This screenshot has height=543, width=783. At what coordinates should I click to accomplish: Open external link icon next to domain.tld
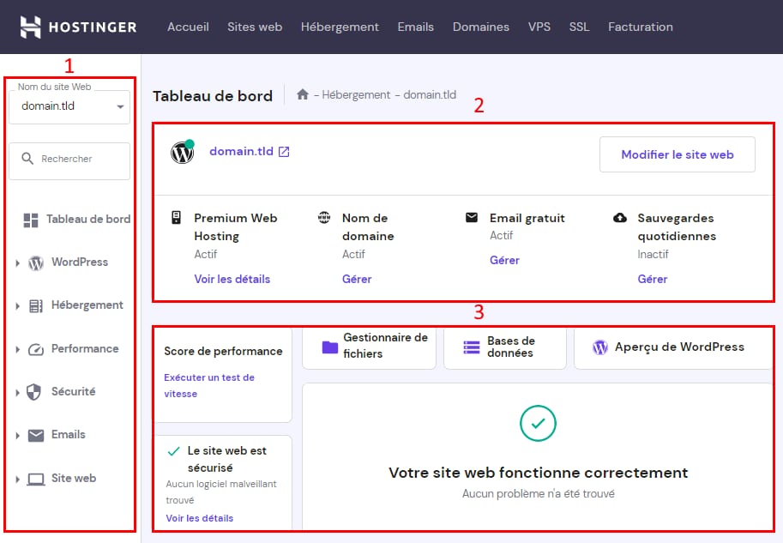(284, 152)
